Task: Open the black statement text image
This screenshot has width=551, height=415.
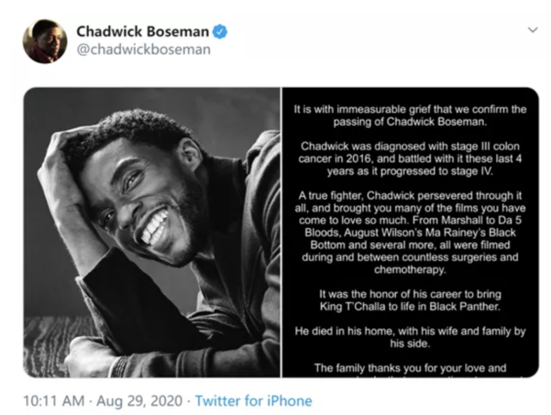Action: (410, 232)
